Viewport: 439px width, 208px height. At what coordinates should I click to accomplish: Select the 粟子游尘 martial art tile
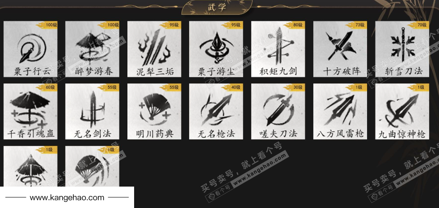pos(216,49)
